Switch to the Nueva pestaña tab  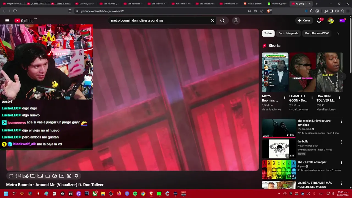coord(253,4)
